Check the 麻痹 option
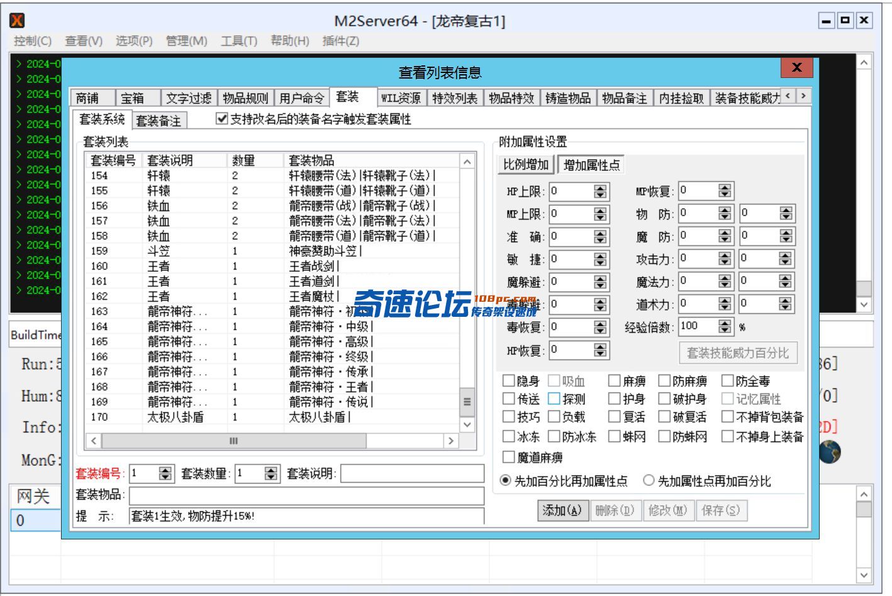 click(x=614, y=381)
